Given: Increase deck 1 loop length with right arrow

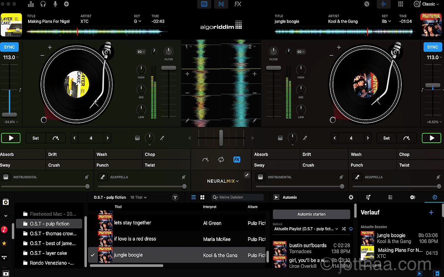Looking at the screenshot, I should (x=108, y=138).
